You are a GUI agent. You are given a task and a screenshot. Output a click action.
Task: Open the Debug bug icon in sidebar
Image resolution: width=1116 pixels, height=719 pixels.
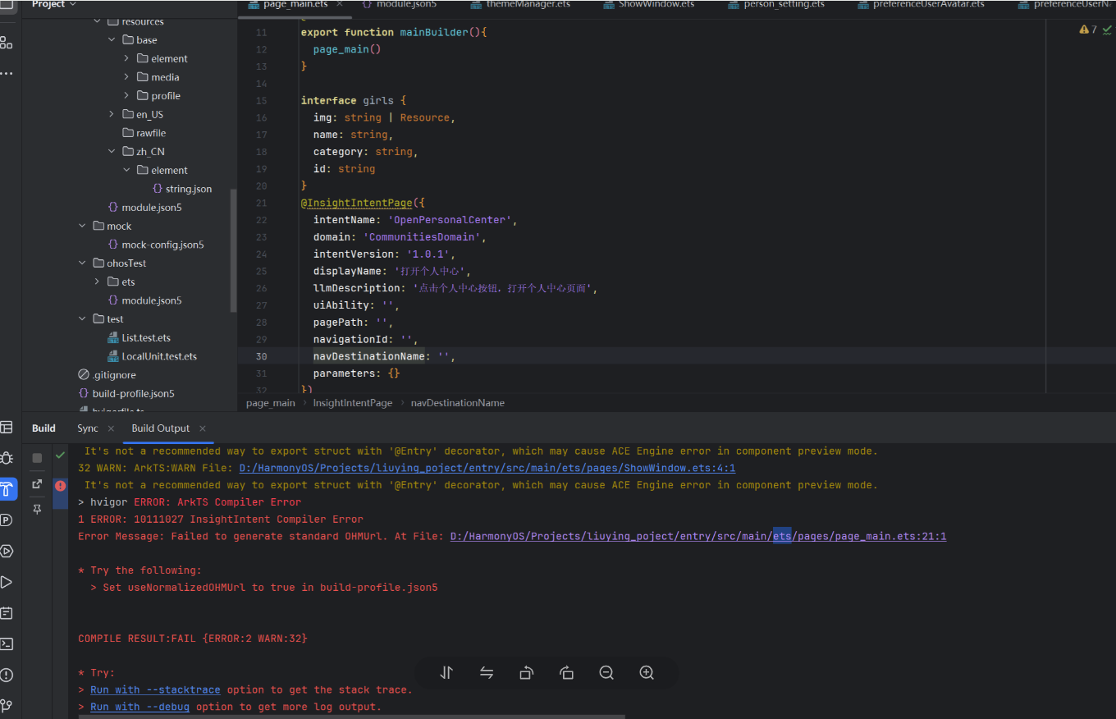7,458
